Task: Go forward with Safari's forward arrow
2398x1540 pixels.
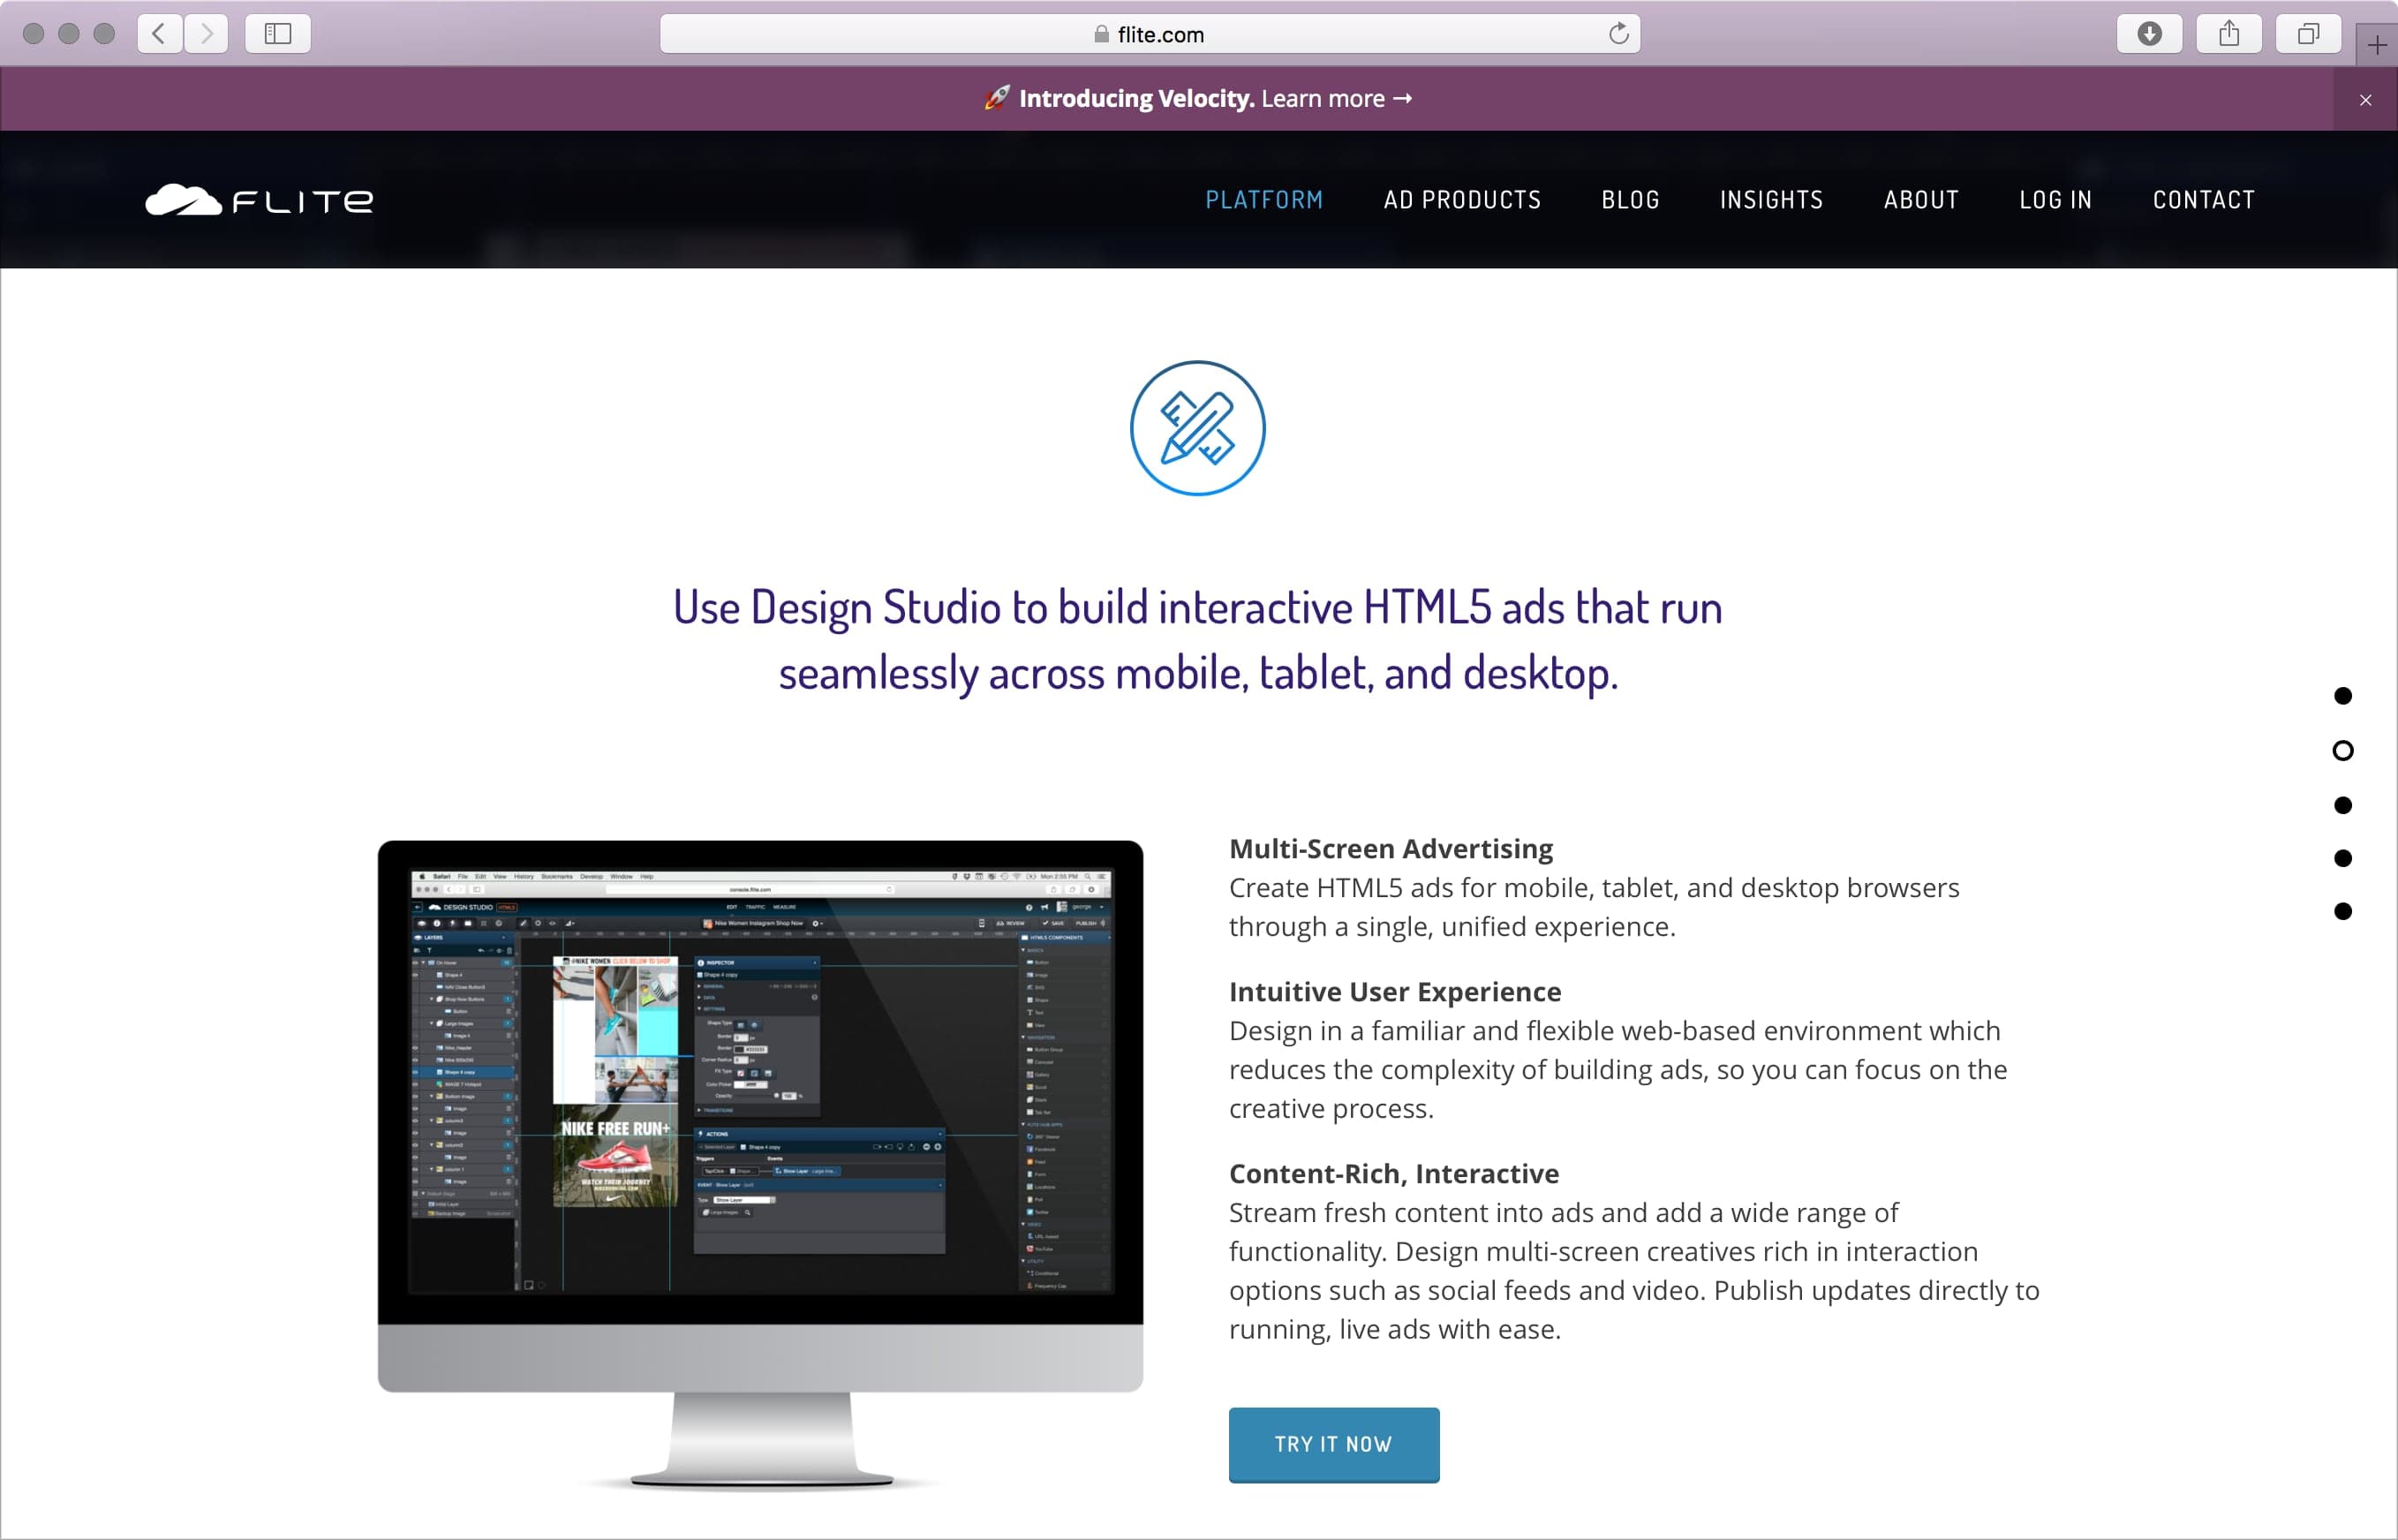Action: click(207, 34)
